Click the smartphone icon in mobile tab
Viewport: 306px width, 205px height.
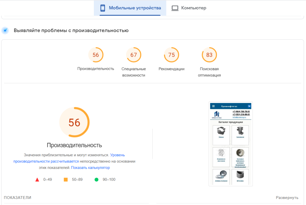tap(103, 8)
